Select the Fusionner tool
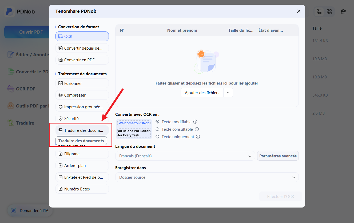 point(82,83)
